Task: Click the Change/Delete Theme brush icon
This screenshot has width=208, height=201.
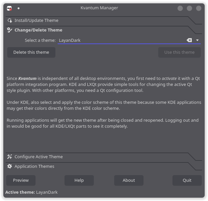Action: pyautogui.click(x=10, y=30)
